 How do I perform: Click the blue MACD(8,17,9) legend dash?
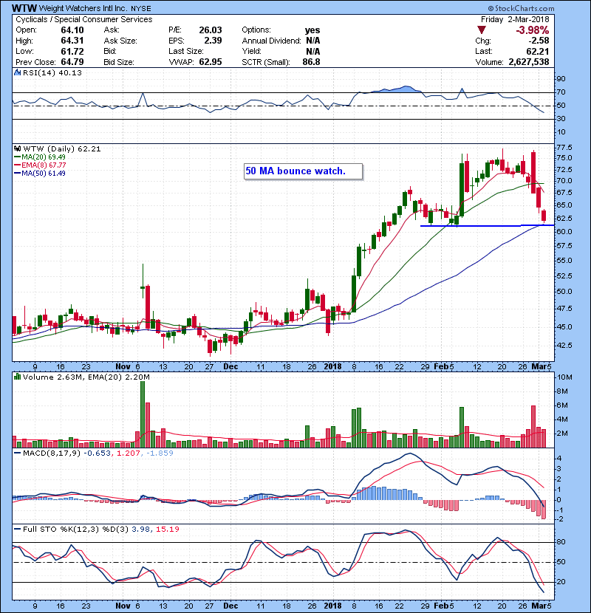coord(17,453)
